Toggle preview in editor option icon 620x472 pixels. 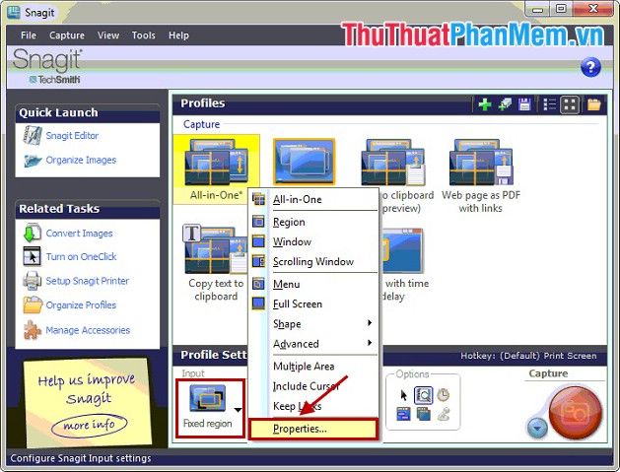[423, 395]
